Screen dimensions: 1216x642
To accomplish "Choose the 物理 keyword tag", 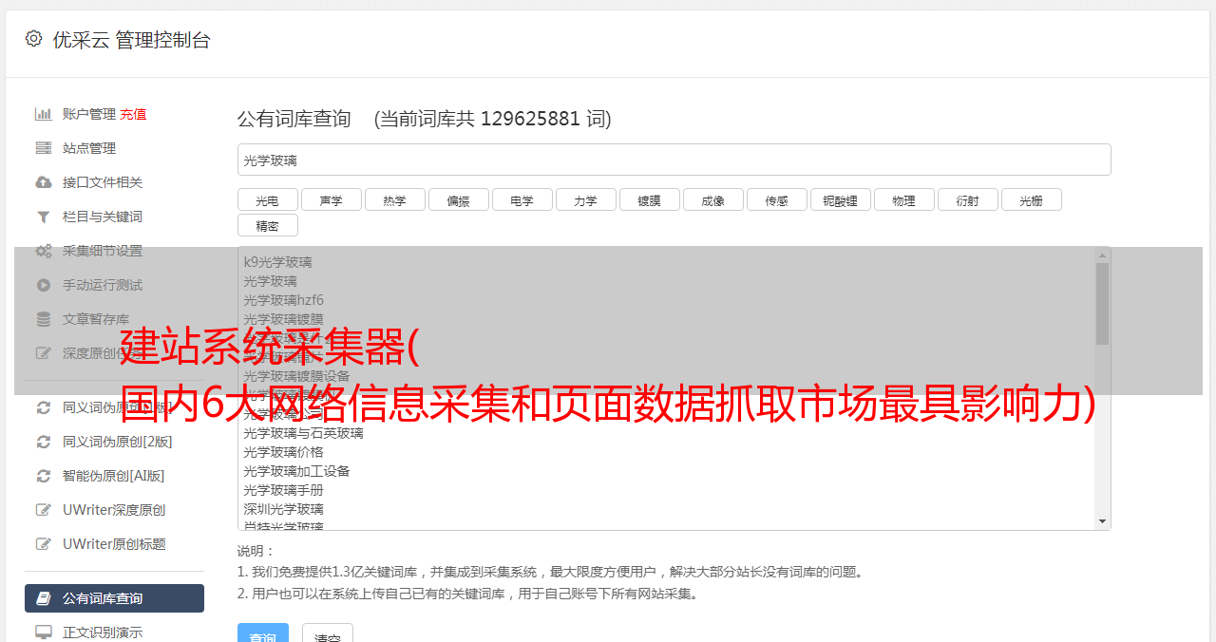I will (x=903, y=200).
